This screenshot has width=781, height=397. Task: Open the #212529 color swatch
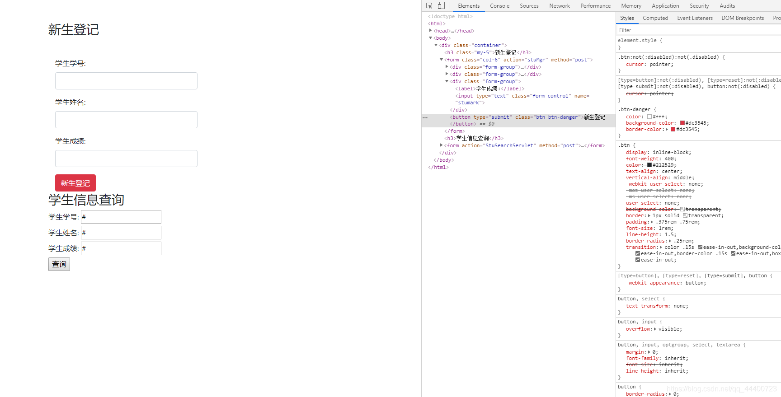click(x=649, y=165)
